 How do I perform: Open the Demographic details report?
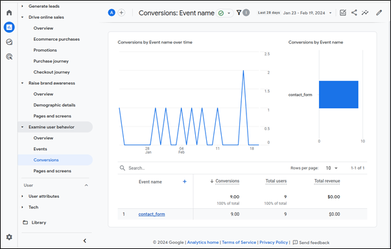tap(54, 105)
